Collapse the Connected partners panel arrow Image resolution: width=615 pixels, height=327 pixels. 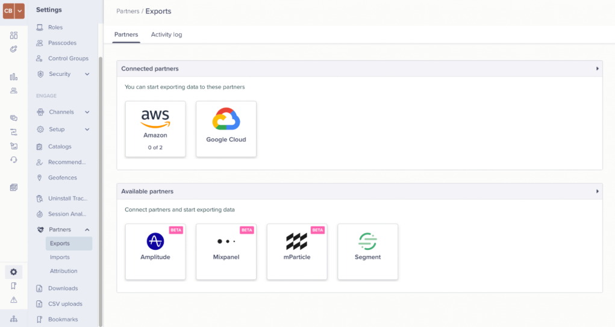(598, 69)
